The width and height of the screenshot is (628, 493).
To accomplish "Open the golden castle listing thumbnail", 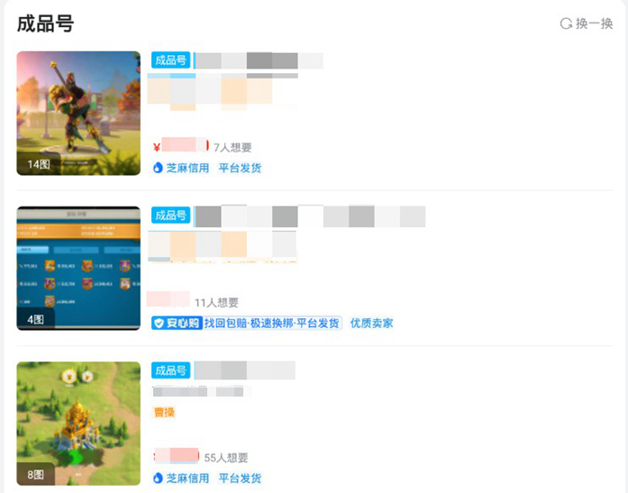I will coord(78,424).
